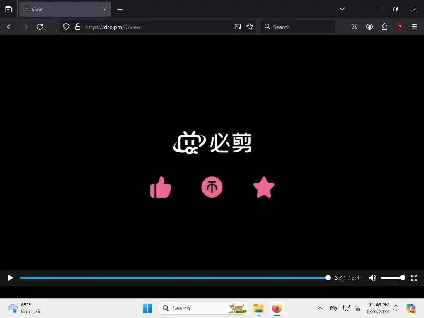The height and width of the screenshot is (318, 424).
Task: Open the weather widget
Action: pos(25,308)
